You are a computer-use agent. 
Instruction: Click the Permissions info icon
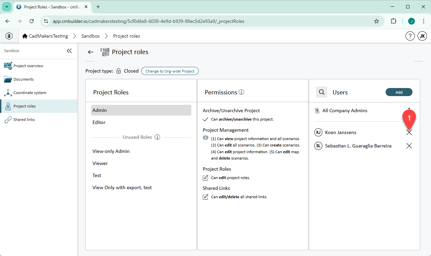tap(241, 92)
